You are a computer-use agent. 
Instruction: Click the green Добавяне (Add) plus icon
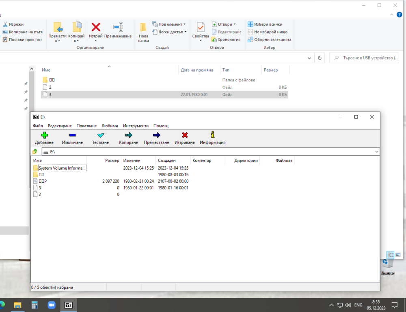pyautogui.click(x=44, y=135)
